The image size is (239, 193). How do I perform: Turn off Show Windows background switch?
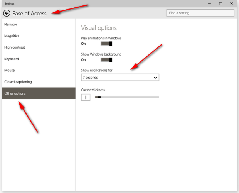coord(106,60)
